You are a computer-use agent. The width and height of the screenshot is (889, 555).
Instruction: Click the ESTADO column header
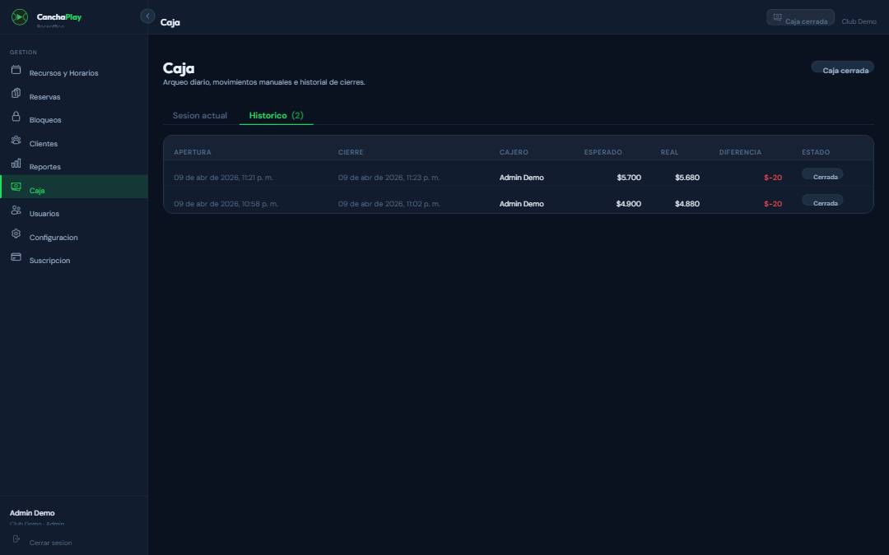coord(815,152)
